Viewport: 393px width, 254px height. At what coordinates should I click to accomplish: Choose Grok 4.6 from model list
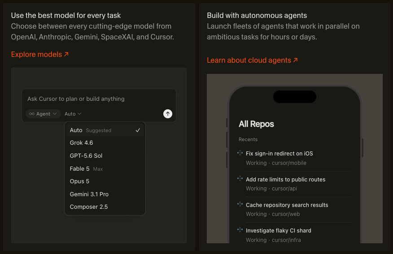[x=105, y=143]
